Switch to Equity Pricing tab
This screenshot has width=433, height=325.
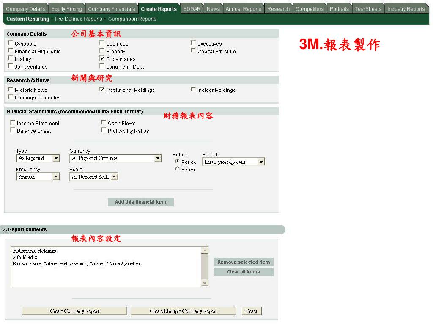pos(66,9)
